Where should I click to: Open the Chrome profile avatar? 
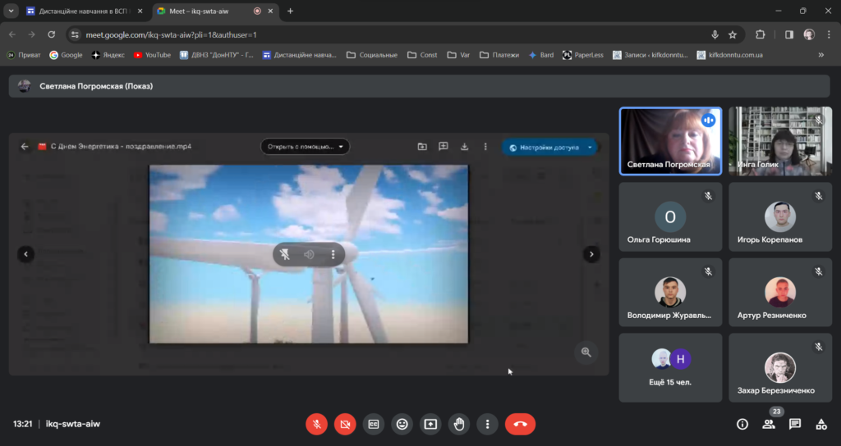click(809, 34)
